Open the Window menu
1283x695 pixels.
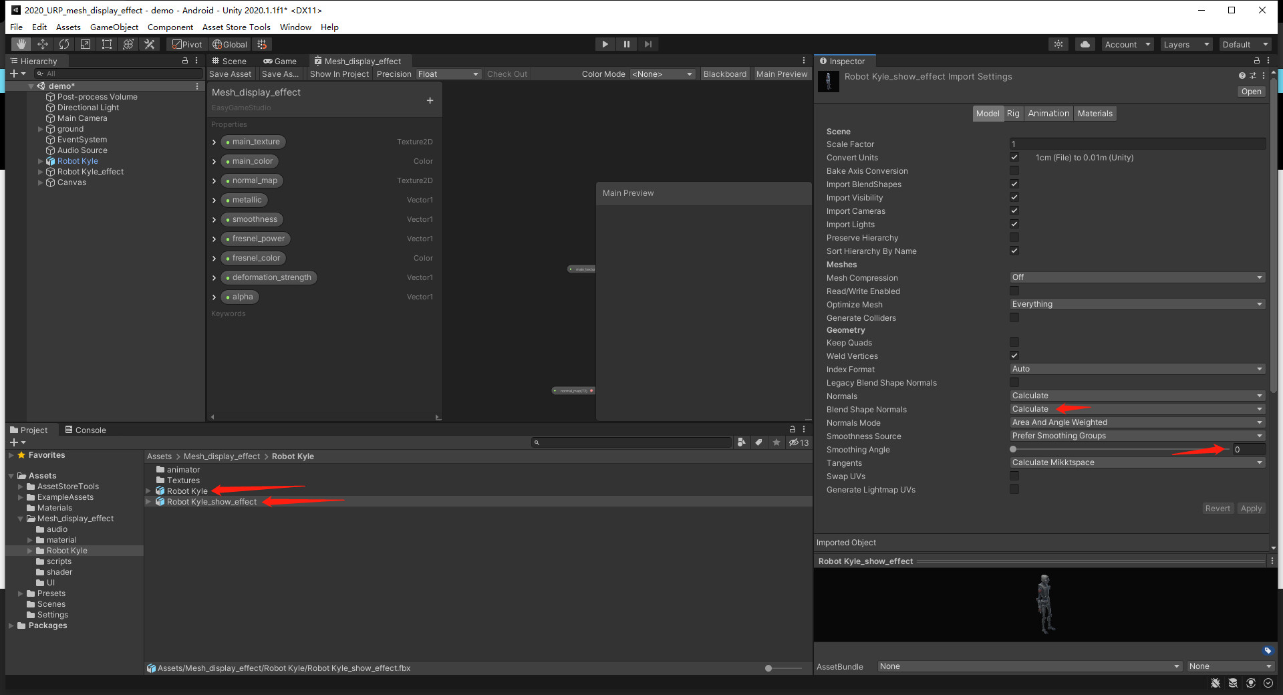(x=295, y=27)
